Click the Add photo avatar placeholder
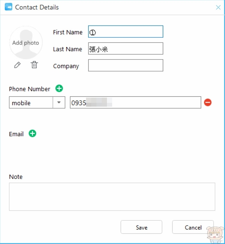Viewport: 225px width, 244px height. 26,43
